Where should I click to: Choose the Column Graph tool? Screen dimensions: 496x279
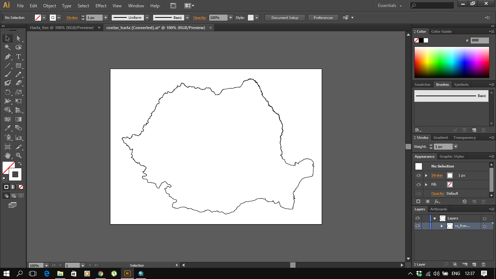pos(19,138)
